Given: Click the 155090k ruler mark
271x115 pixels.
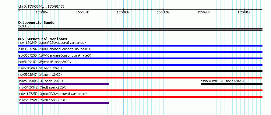Looking at the screenshot, I should coord(204,12).
